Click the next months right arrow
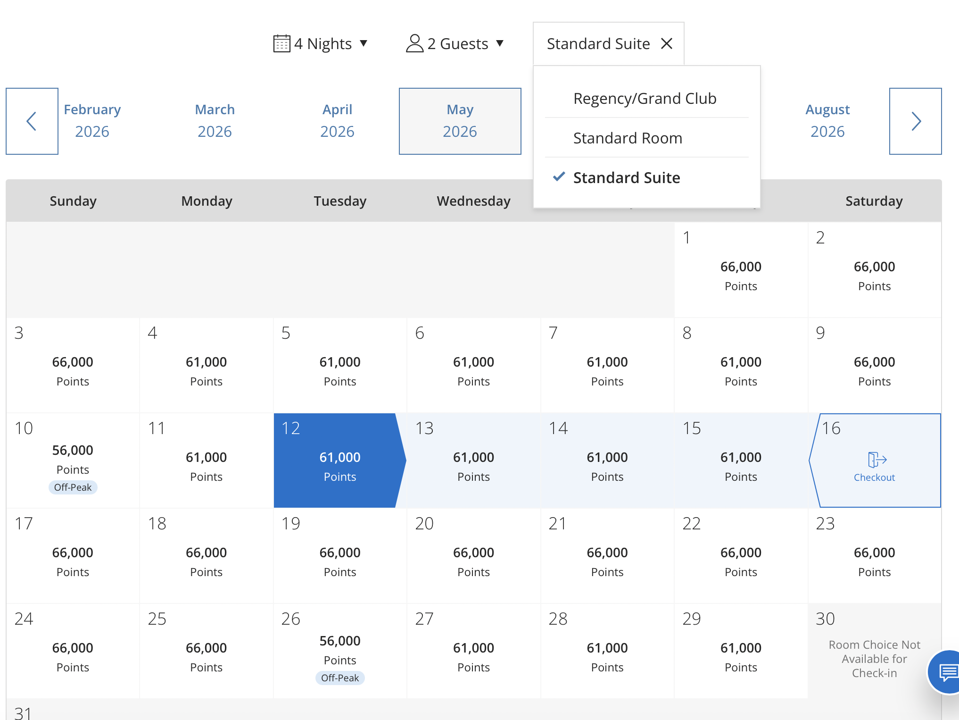The height and width of the screenshot is (720, 959). (915, 121)
